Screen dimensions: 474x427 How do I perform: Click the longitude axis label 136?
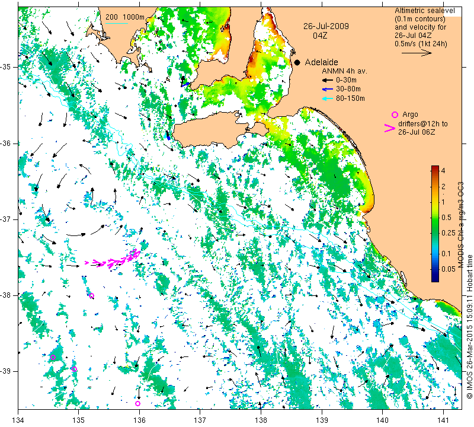point(139,420)
